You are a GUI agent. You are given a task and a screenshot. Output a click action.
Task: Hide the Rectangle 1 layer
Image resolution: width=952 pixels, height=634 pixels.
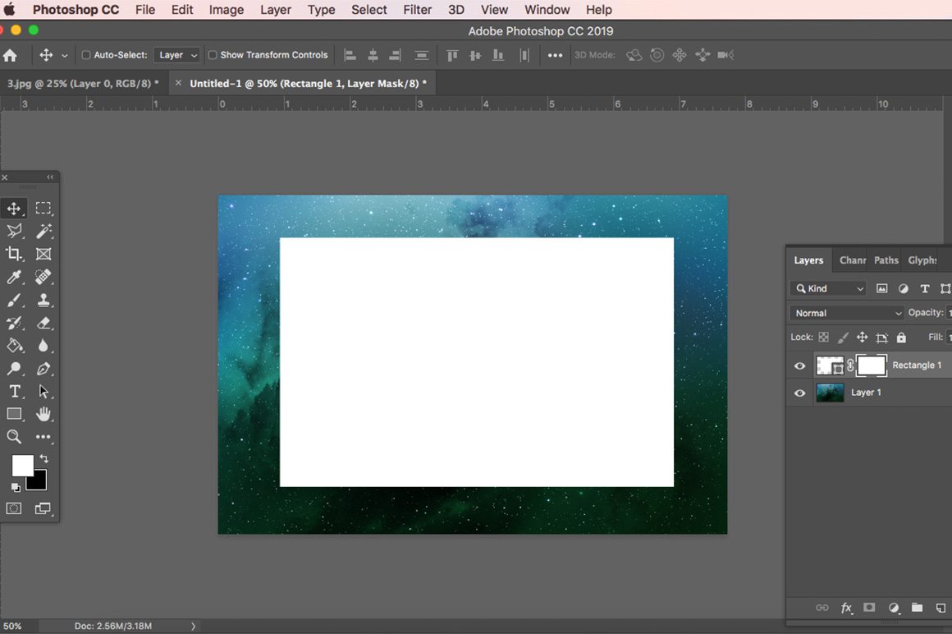pos(799,365)
